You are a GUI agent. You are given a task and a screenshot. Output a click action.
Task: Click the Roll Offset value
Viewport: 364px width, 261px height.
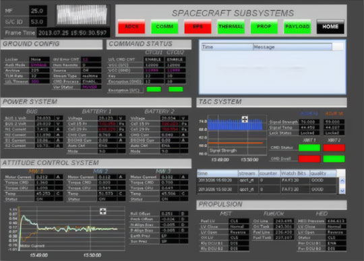tap(170, 213)
